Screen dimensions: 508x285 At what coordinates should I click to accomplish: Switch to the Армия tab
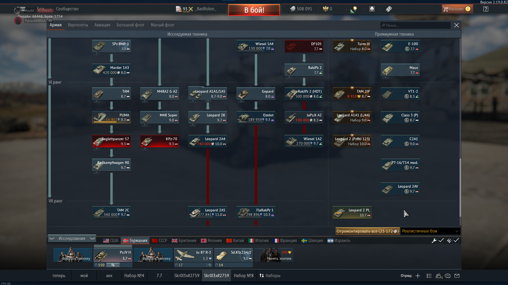point(56,25)
